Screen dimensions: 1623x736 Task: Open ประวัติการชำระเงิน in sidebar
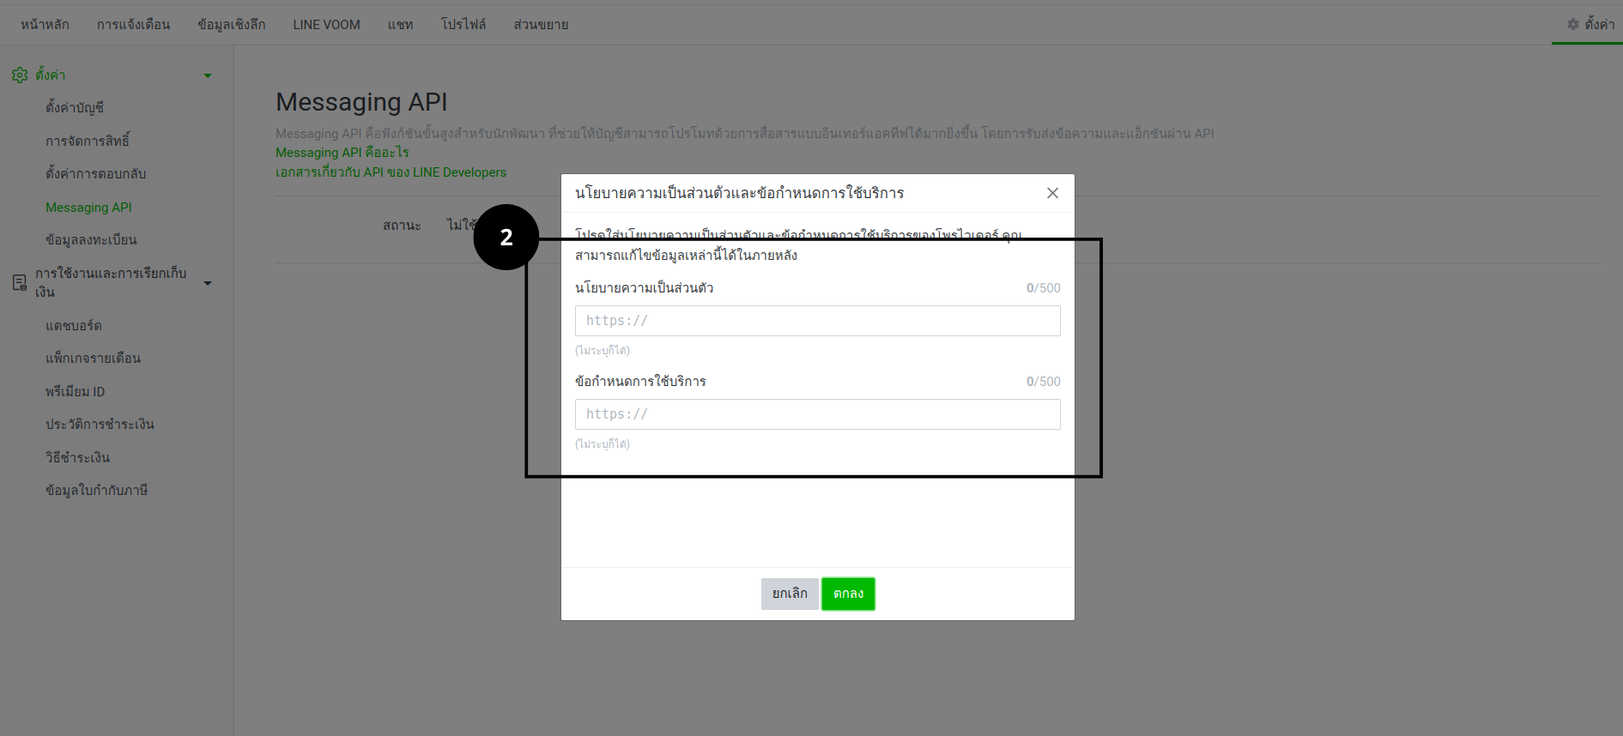tap(100, 425)
